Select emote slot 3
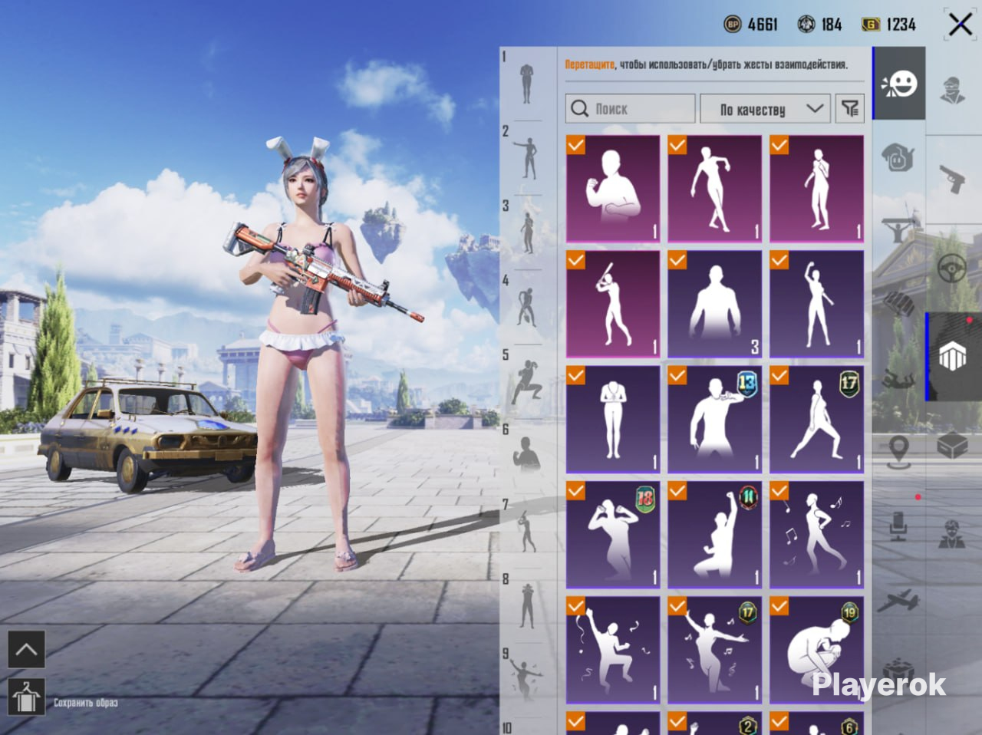982x735 pixels. tap(526, 232)
